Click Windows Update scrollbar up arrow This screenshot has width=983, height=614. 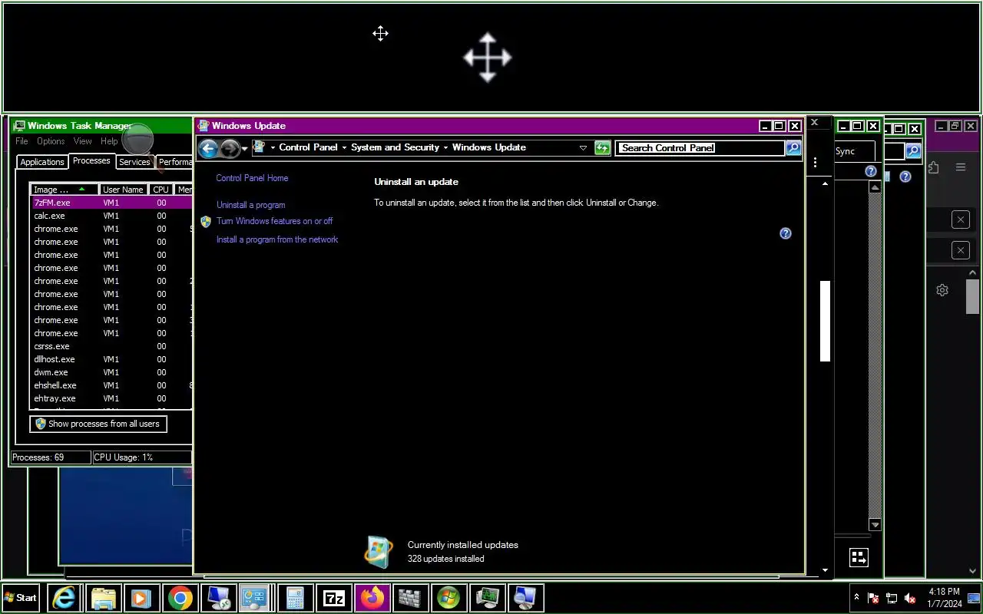click(x=826, y=183)
